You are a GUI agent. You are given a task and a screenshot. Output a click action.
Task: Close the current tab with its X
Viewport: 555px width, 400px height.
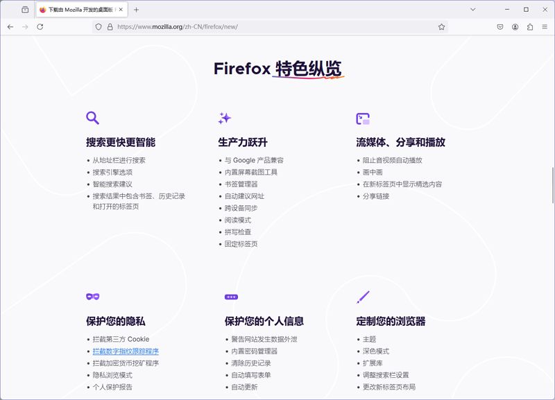(121, 9)
